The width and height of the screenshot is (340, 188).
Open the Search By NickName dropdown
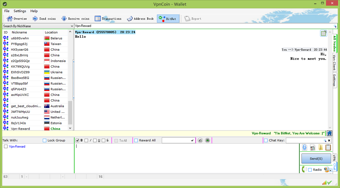click(38, 26)
